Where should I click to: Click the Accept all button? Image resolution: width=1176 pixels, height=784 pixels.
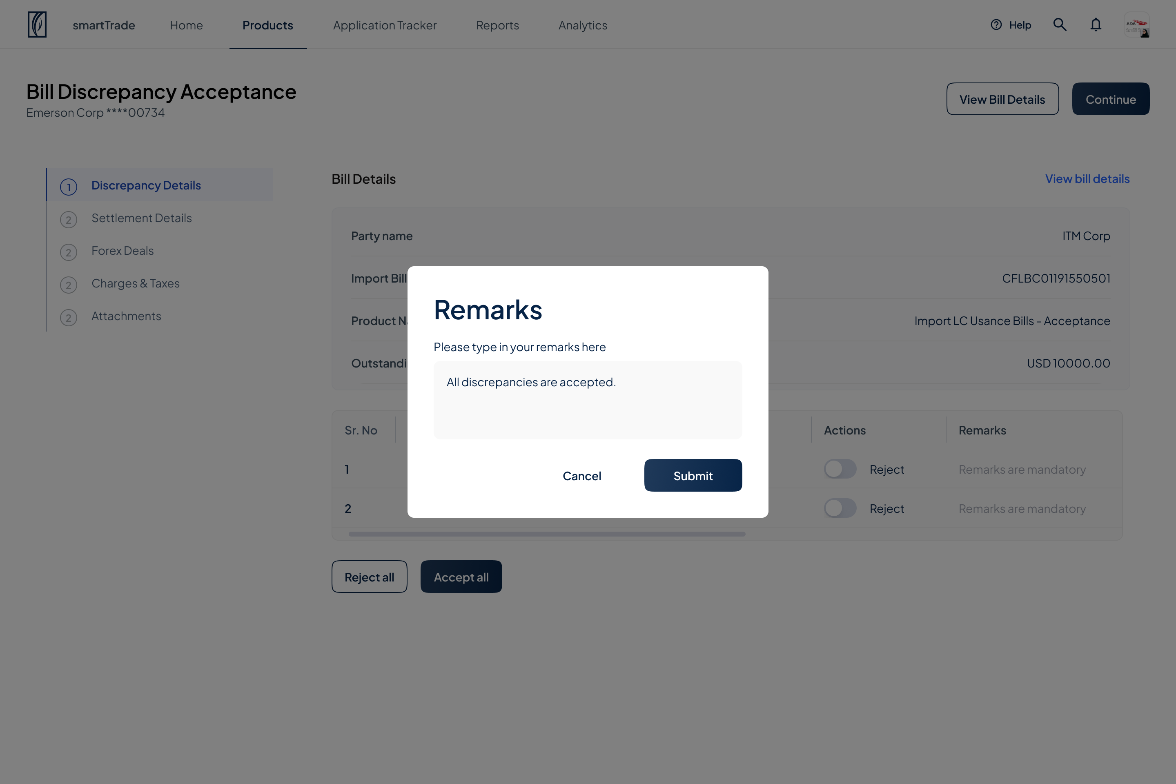click(461, 577)
